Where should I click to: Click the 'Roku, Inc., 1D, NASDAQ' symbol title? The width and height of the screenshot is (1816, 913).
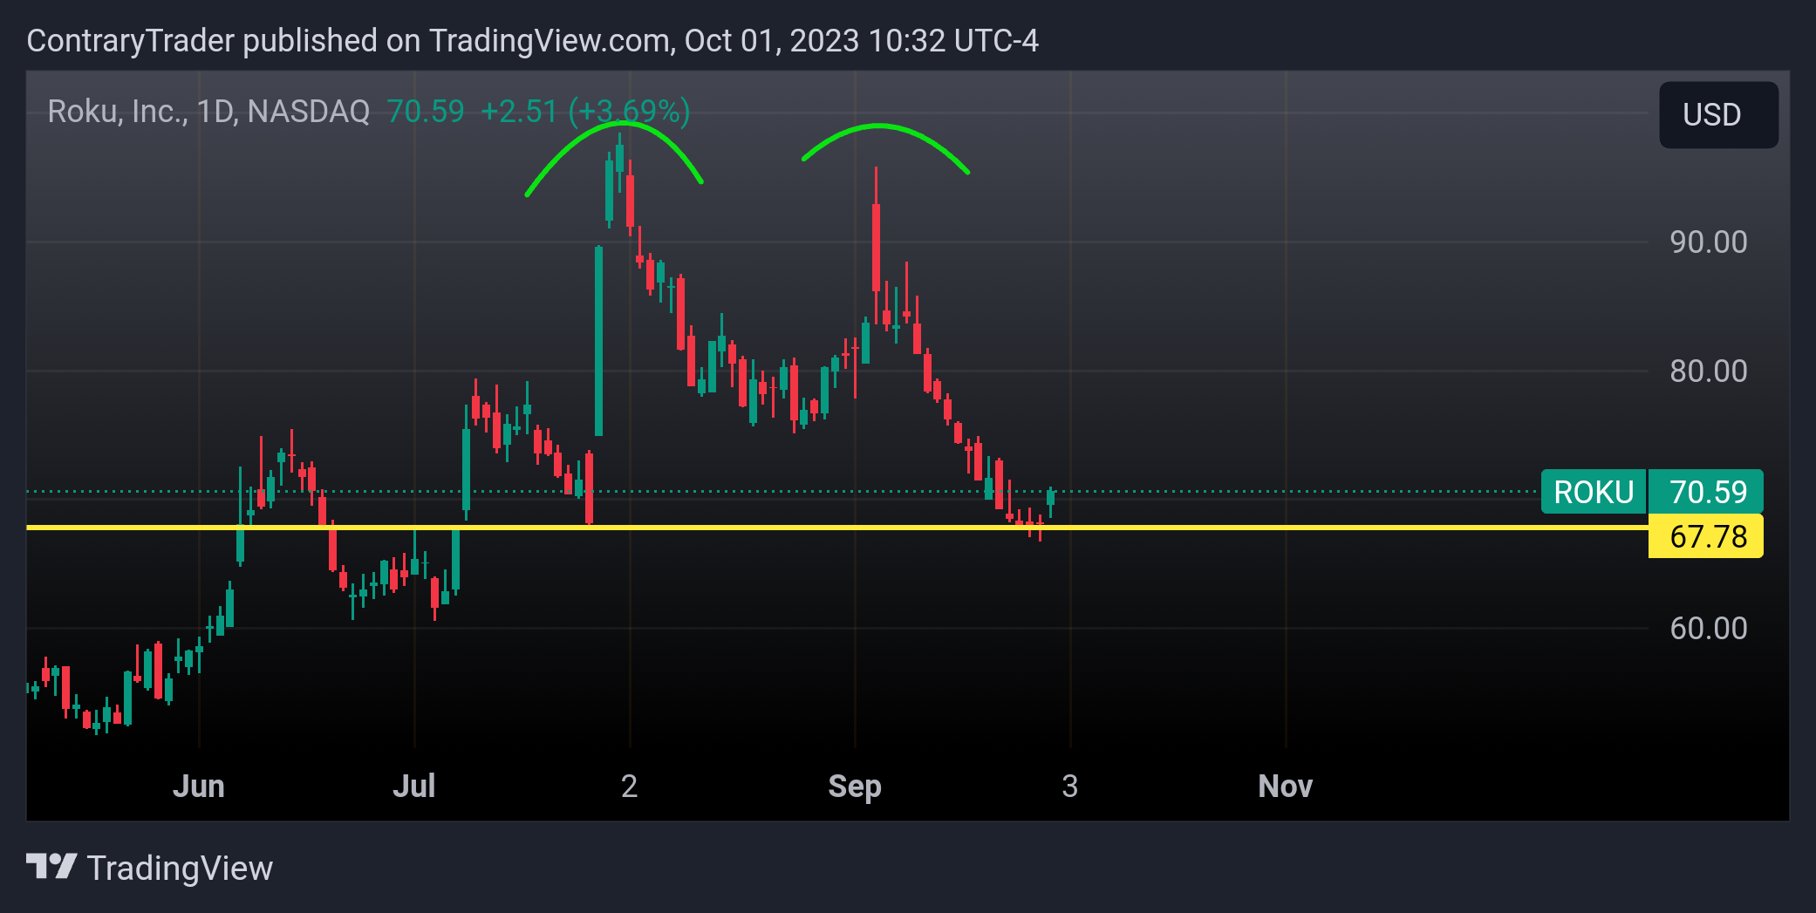click(x=208, y=112)
